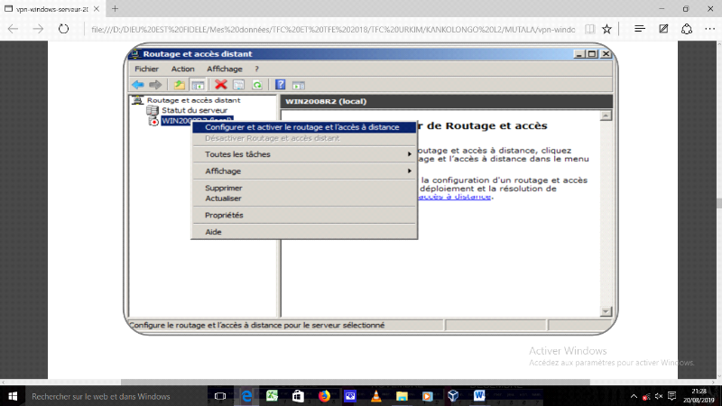Open the ? help menu in the menu bar
This screenshot has height=406, width=722.
pyautogui.click(x=257, y=69)
